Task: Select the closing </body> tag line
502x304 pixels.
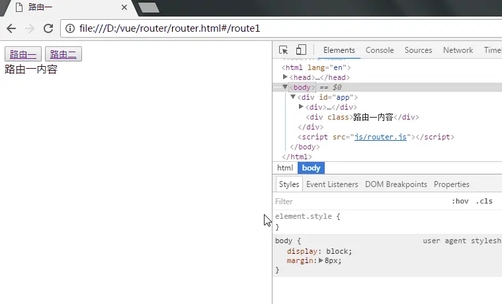Action: [x=305, y=147]
